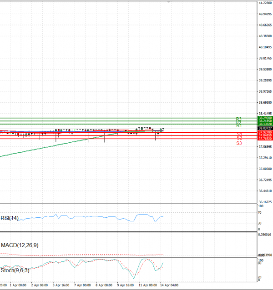
Task: Click the 38.13920 green price tag
Action: click(265, 124)
